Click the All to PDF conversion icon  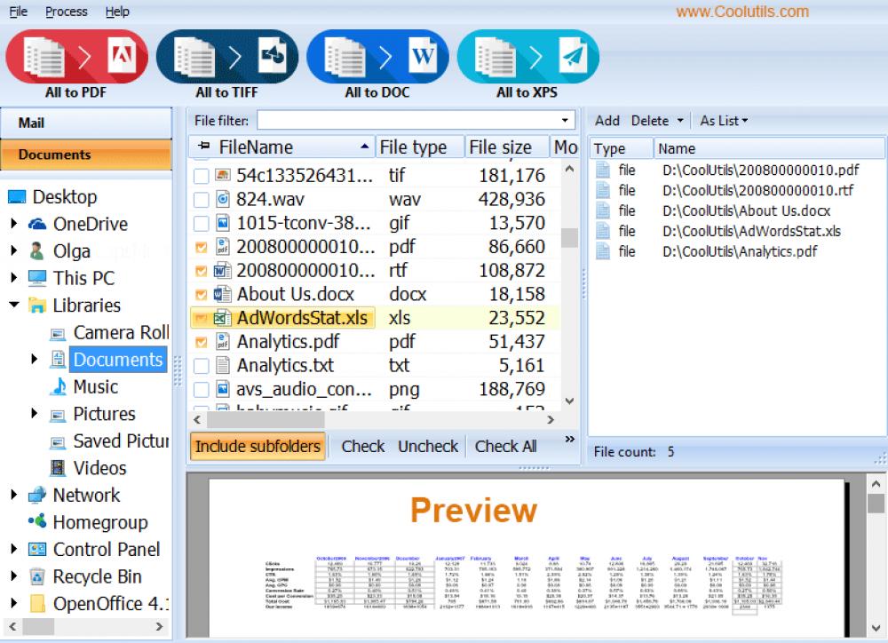pyautogui.click(x=76, y=55)
